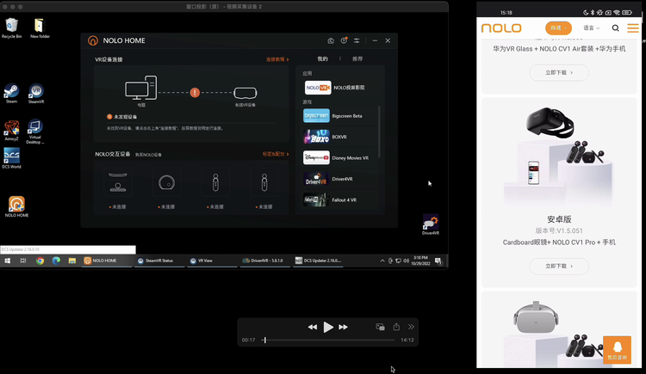Click 立即下载 under the 安卓版 section

pyautogui.click(x=560, y=267)
